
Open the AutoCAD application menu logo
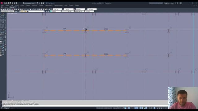coord(2,3)
